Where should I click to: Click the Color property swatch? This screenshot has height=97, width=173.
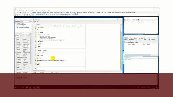24,51
